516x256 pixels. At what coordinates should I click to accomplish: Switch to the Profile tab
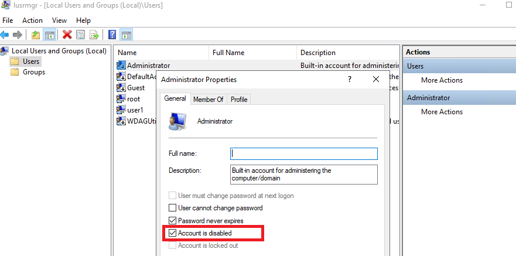tap(239, 100)
